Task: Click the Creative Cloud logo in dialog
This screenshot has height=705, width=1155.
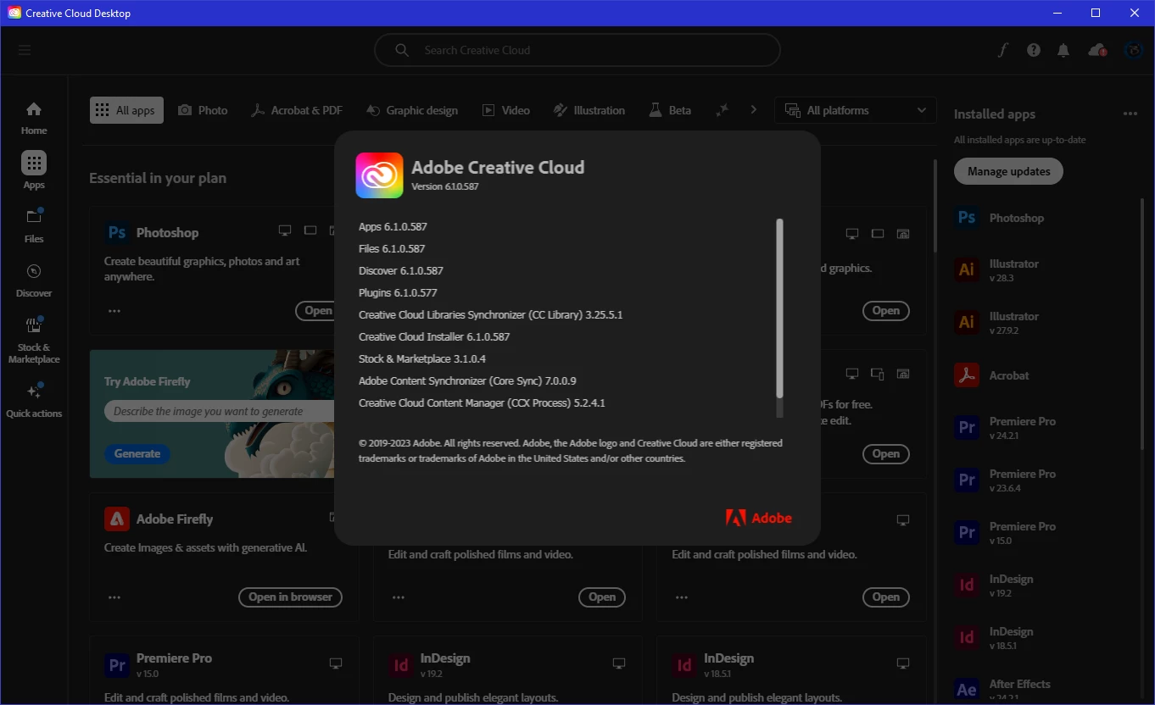Action: click(x=379, y=175)
